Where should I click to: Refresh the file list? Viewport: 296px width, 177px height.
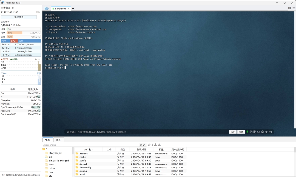click(149, 145)
